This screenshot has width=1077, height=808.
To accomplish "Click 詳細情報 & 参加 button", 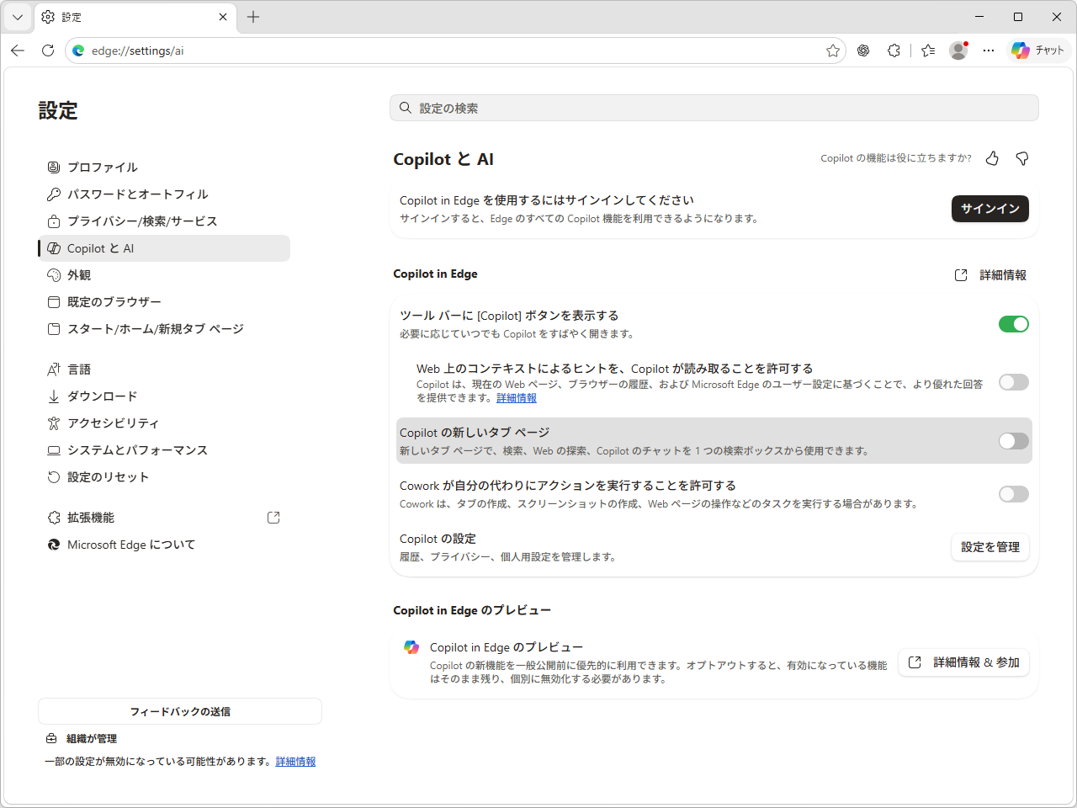I will point(963,662).
